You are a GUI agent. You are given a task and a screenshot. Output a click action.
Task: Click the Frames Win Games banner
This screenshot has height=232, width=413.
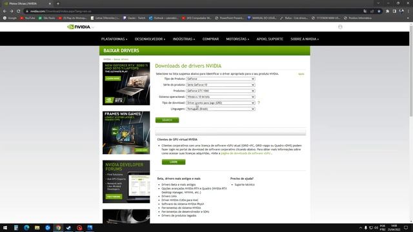(x=126, y=133)
